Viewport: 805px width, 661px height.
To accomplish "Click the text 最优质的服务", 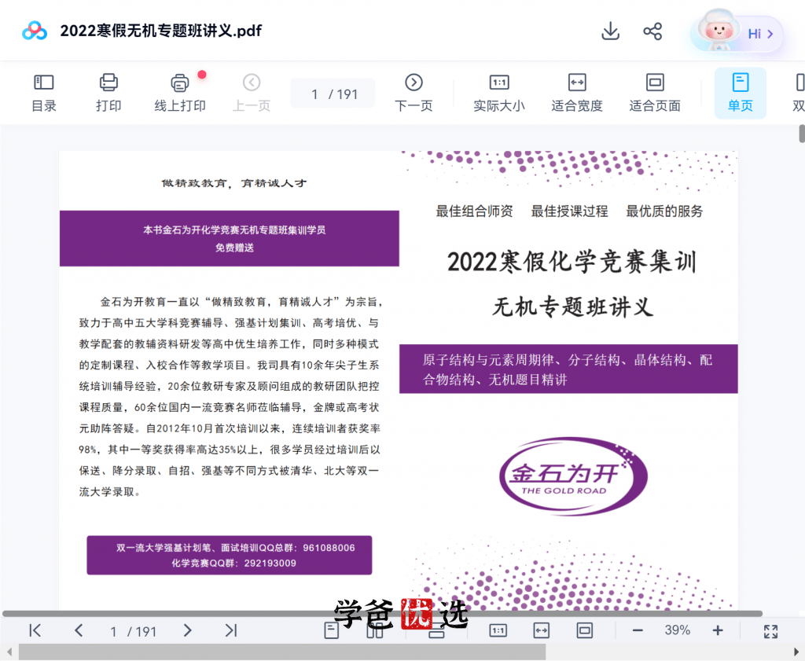I will pyautogui.click(x=664, y=211).
